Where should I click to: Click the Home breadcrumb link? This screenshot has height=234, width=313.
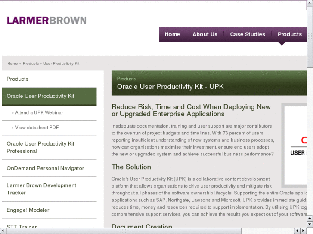click(x=12, y=63)
